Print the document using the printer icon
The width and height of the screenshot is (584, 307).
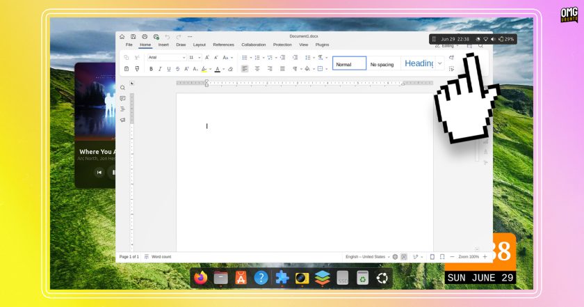point(145,37)
